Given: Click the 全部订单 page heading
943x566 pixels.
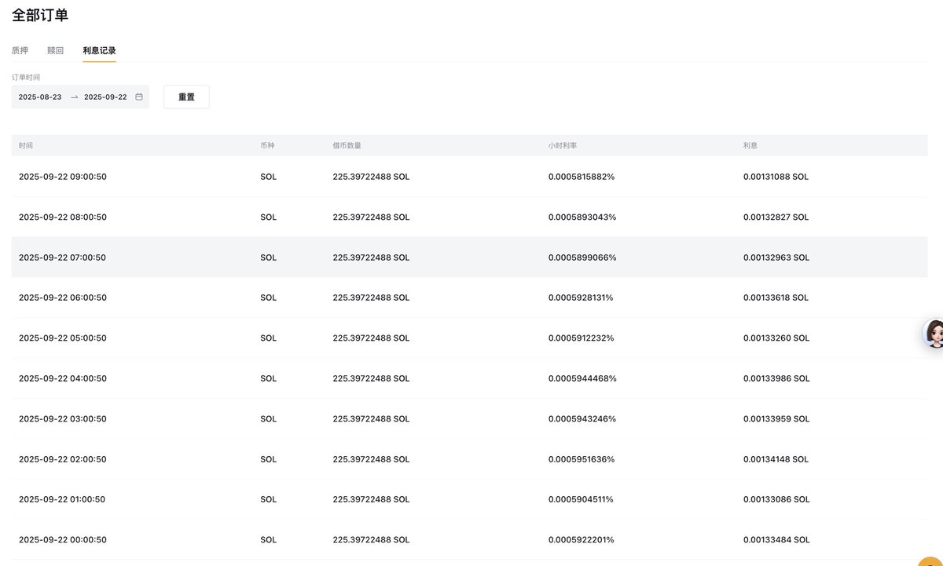Looking at the screenshot, I should tap(40, 15).
